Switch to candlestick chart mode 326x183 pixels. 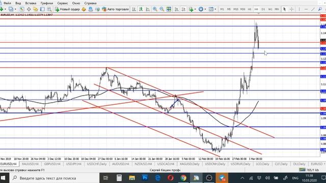tap(141, 9)
